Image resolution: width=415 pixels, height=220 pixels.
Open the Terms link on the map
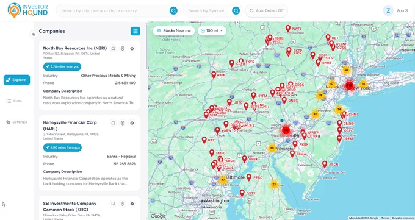tap(385, 218)
